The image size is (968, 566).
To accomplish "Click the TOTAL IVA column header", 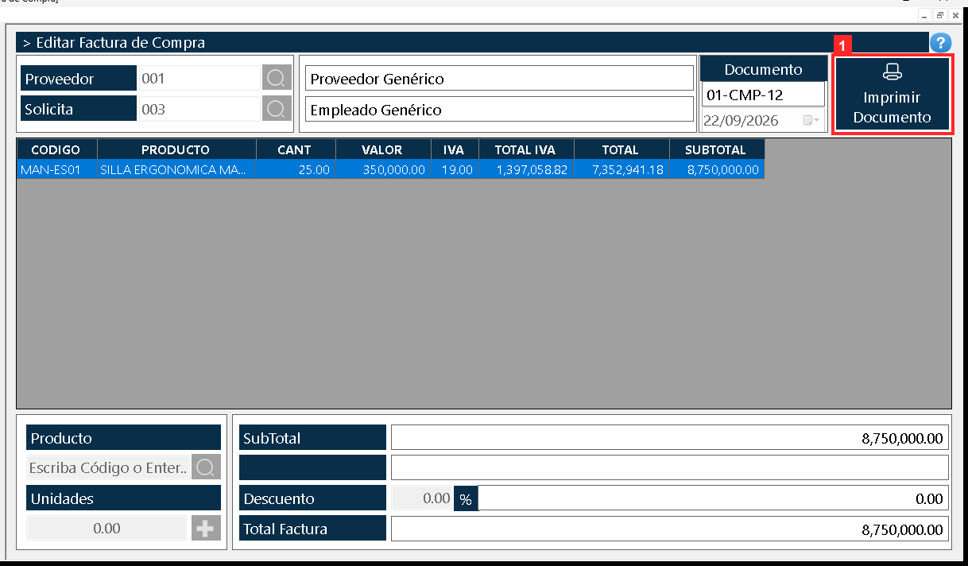I will [x=526, y=149].
